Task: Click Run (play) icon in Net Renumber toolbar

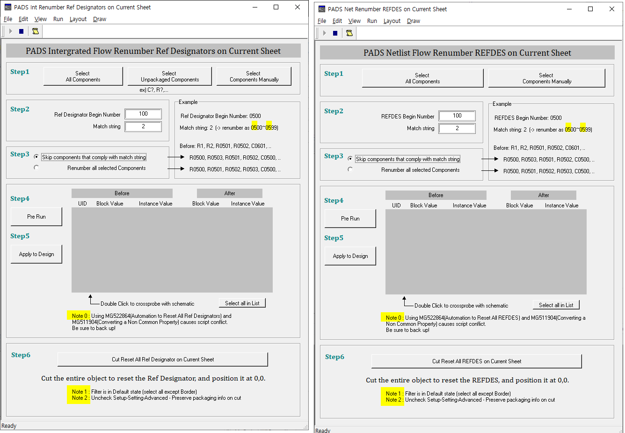Action: click(x=324, y=33)
